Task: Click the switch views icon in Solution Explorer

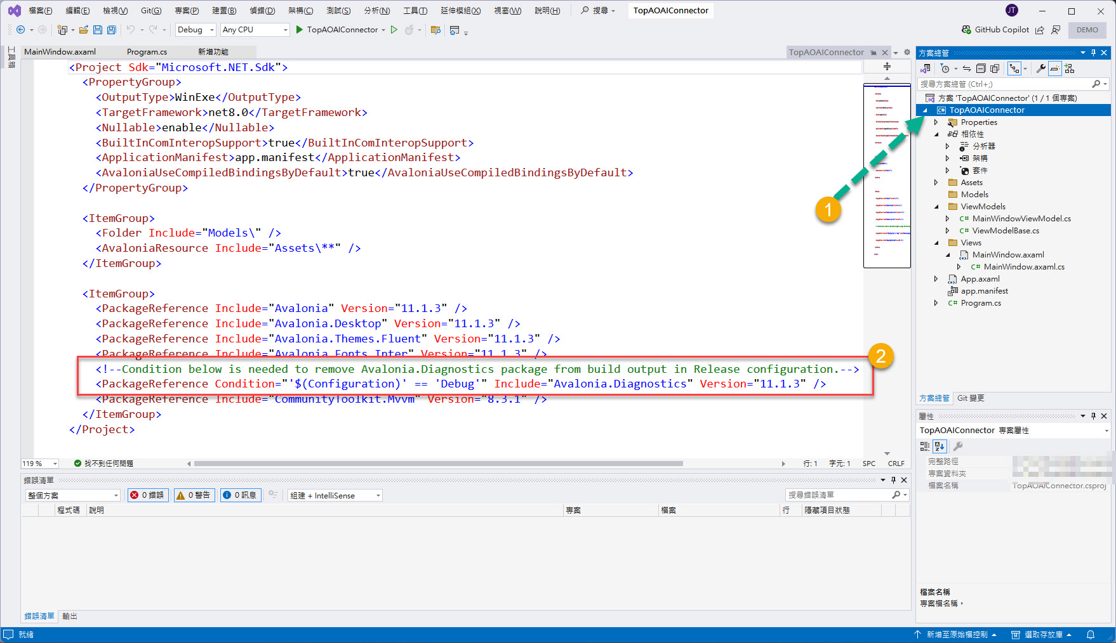Action: (926, 68)
